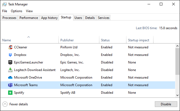Click the Logitech Download Assistant icon
This screenshot has width=180, height=111.
click(10, 70)
